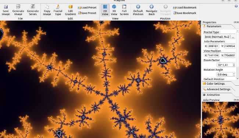This screenshot has width=239, height=138.
Task: Click the Julia Preview thumbnail
Action: coord(220,120)
